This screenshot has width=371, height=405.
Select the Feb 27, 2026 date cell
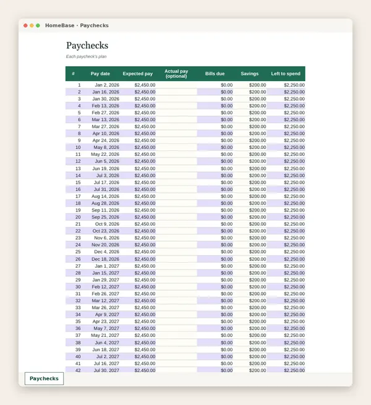click(x=101, y=113)
